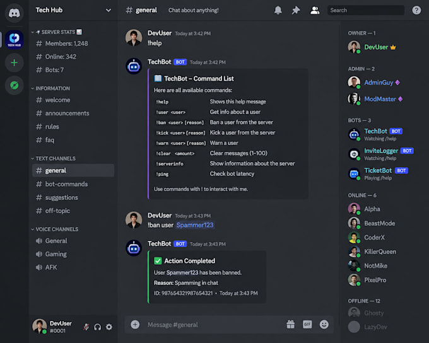Open the off-topic channel
Screen dimensions: 429x343
(73, 211)
